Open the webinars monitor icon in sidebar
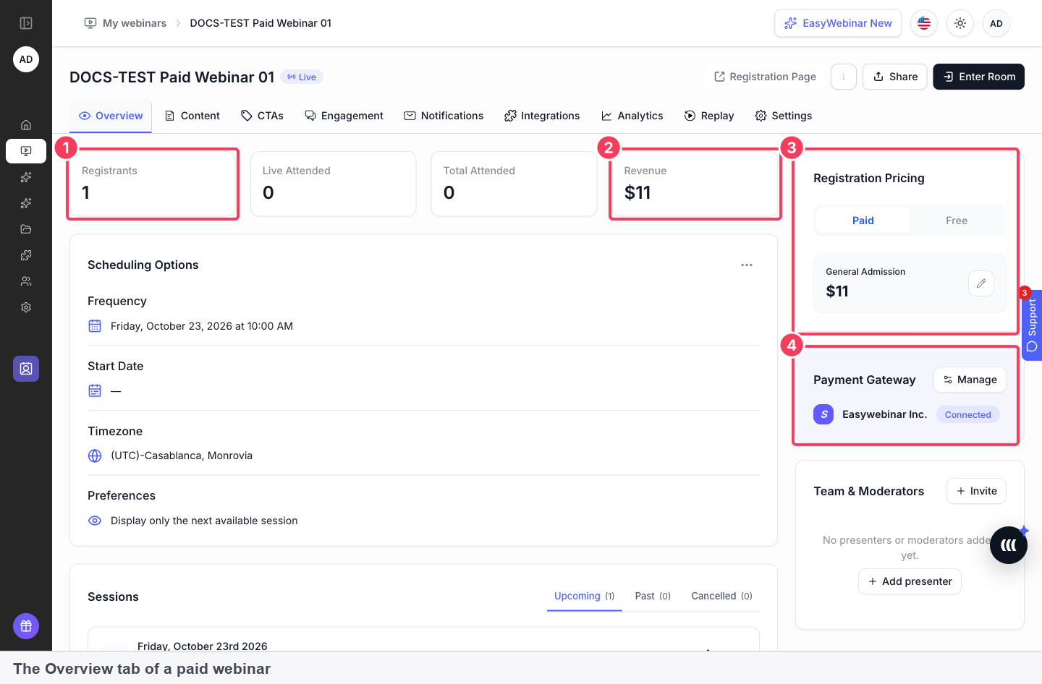Image resolution: width=1042 pixels, height=684 pixels. point(26,151)
